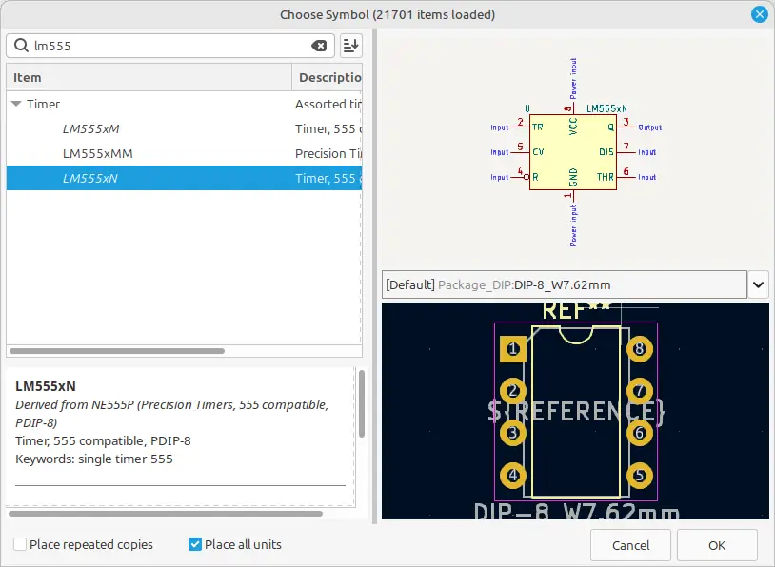Image resolution: width=775 pixels, height=567 pixels.
Task: Select the LM555xN symbol row
Action: pyautogui.click(x=184, y=178)
